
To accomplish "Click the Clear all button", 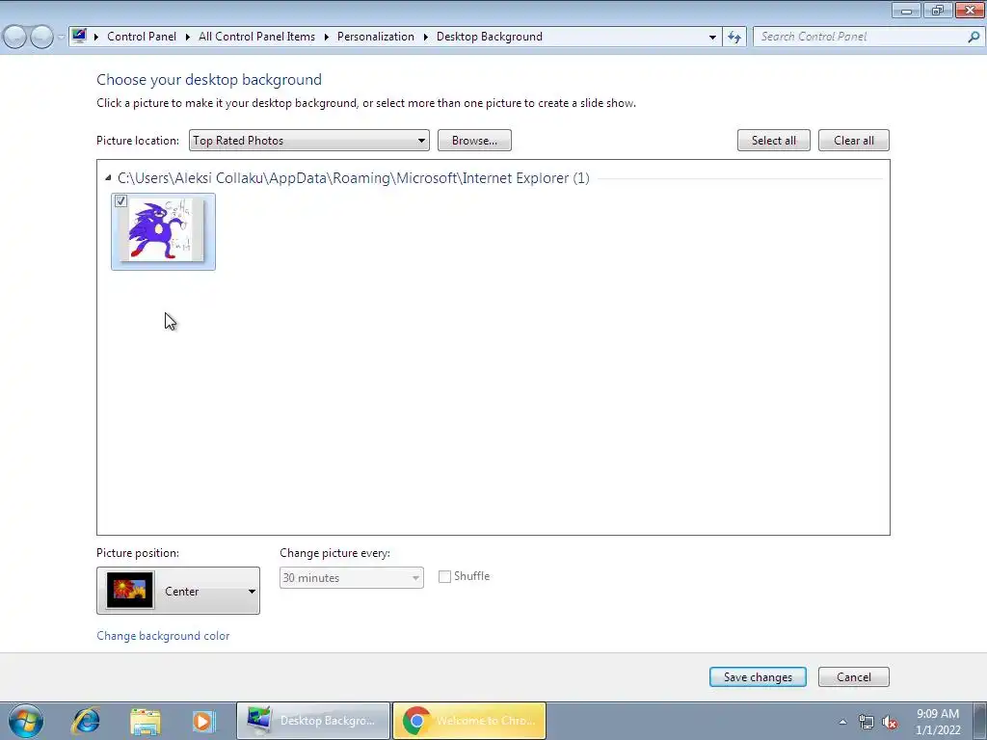I will (x=854, y=141).
